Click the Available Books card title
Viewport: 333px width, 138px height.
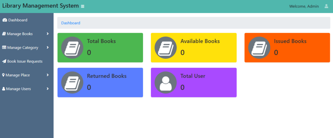(x=200, y=41)
